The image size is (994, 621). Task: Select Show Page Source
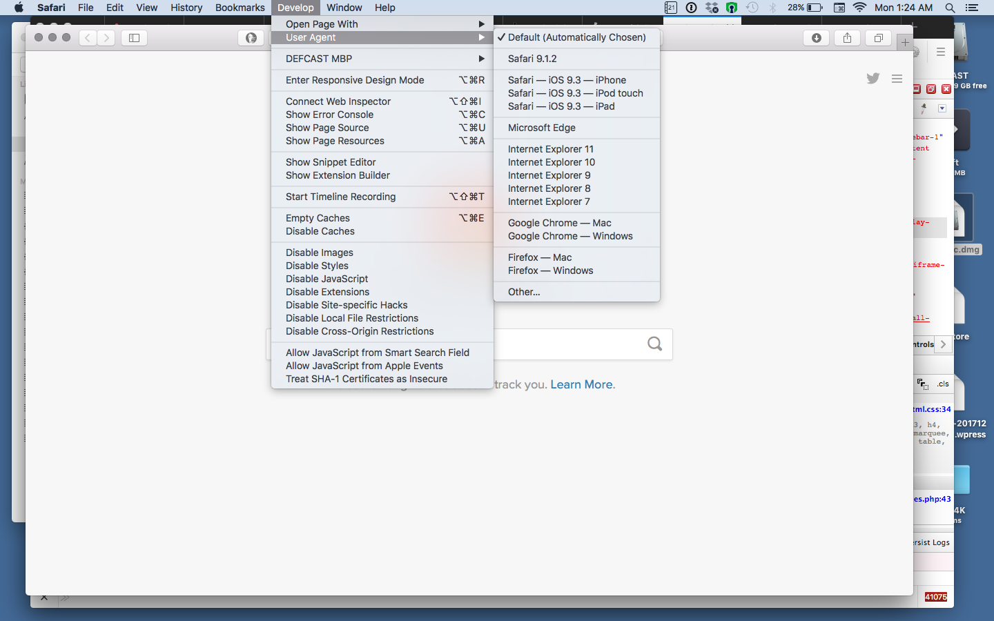click(x=382, y=128)
